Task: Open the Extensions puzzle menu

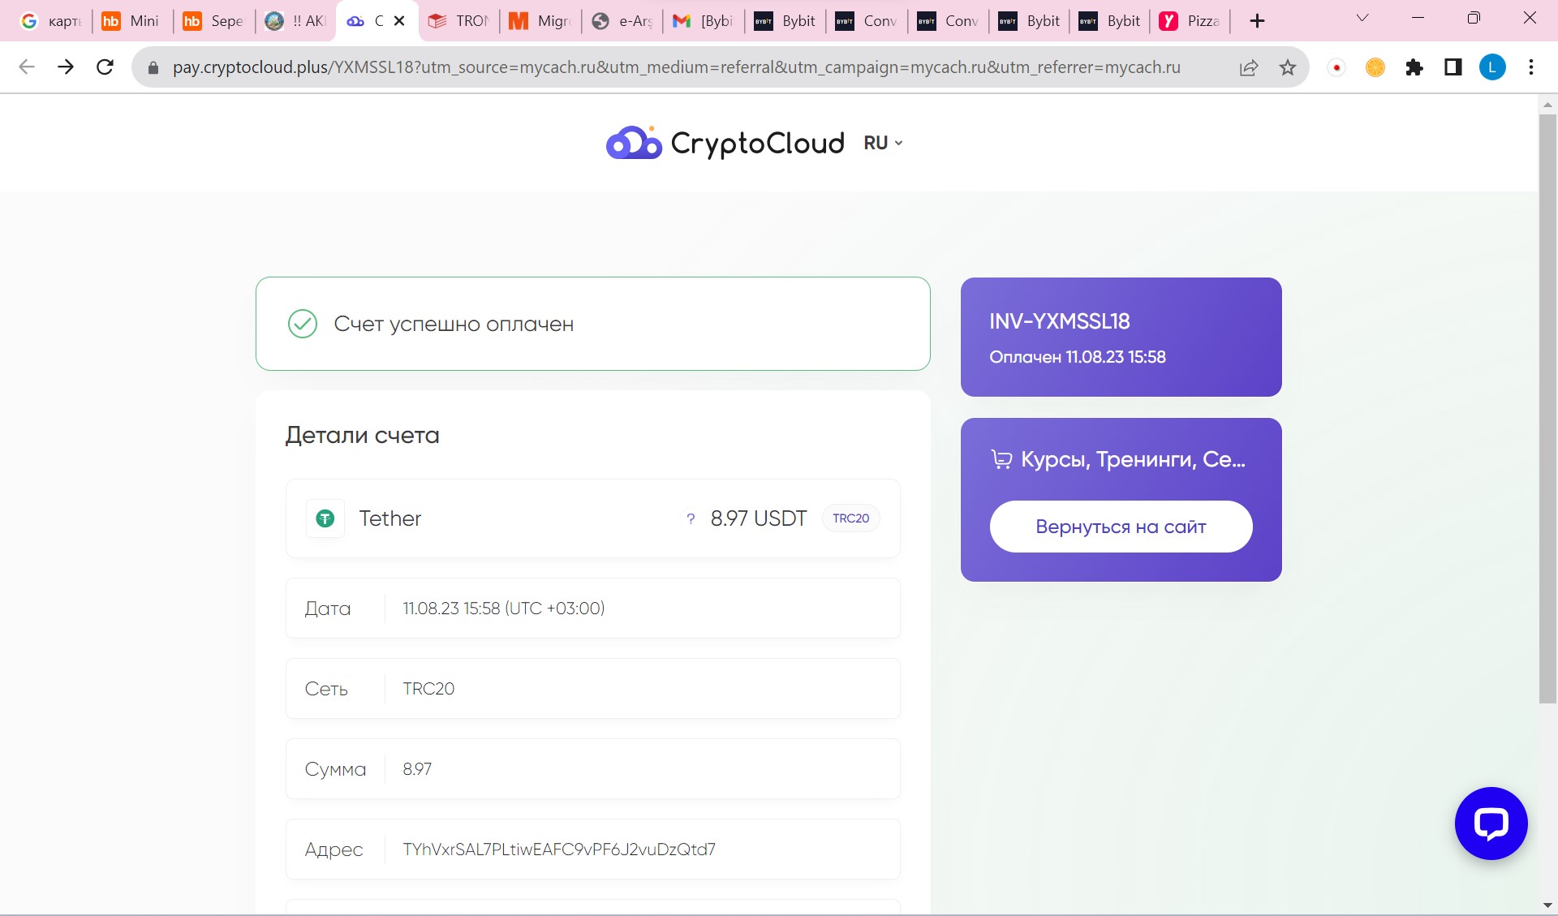Action: click(1414, 67)
